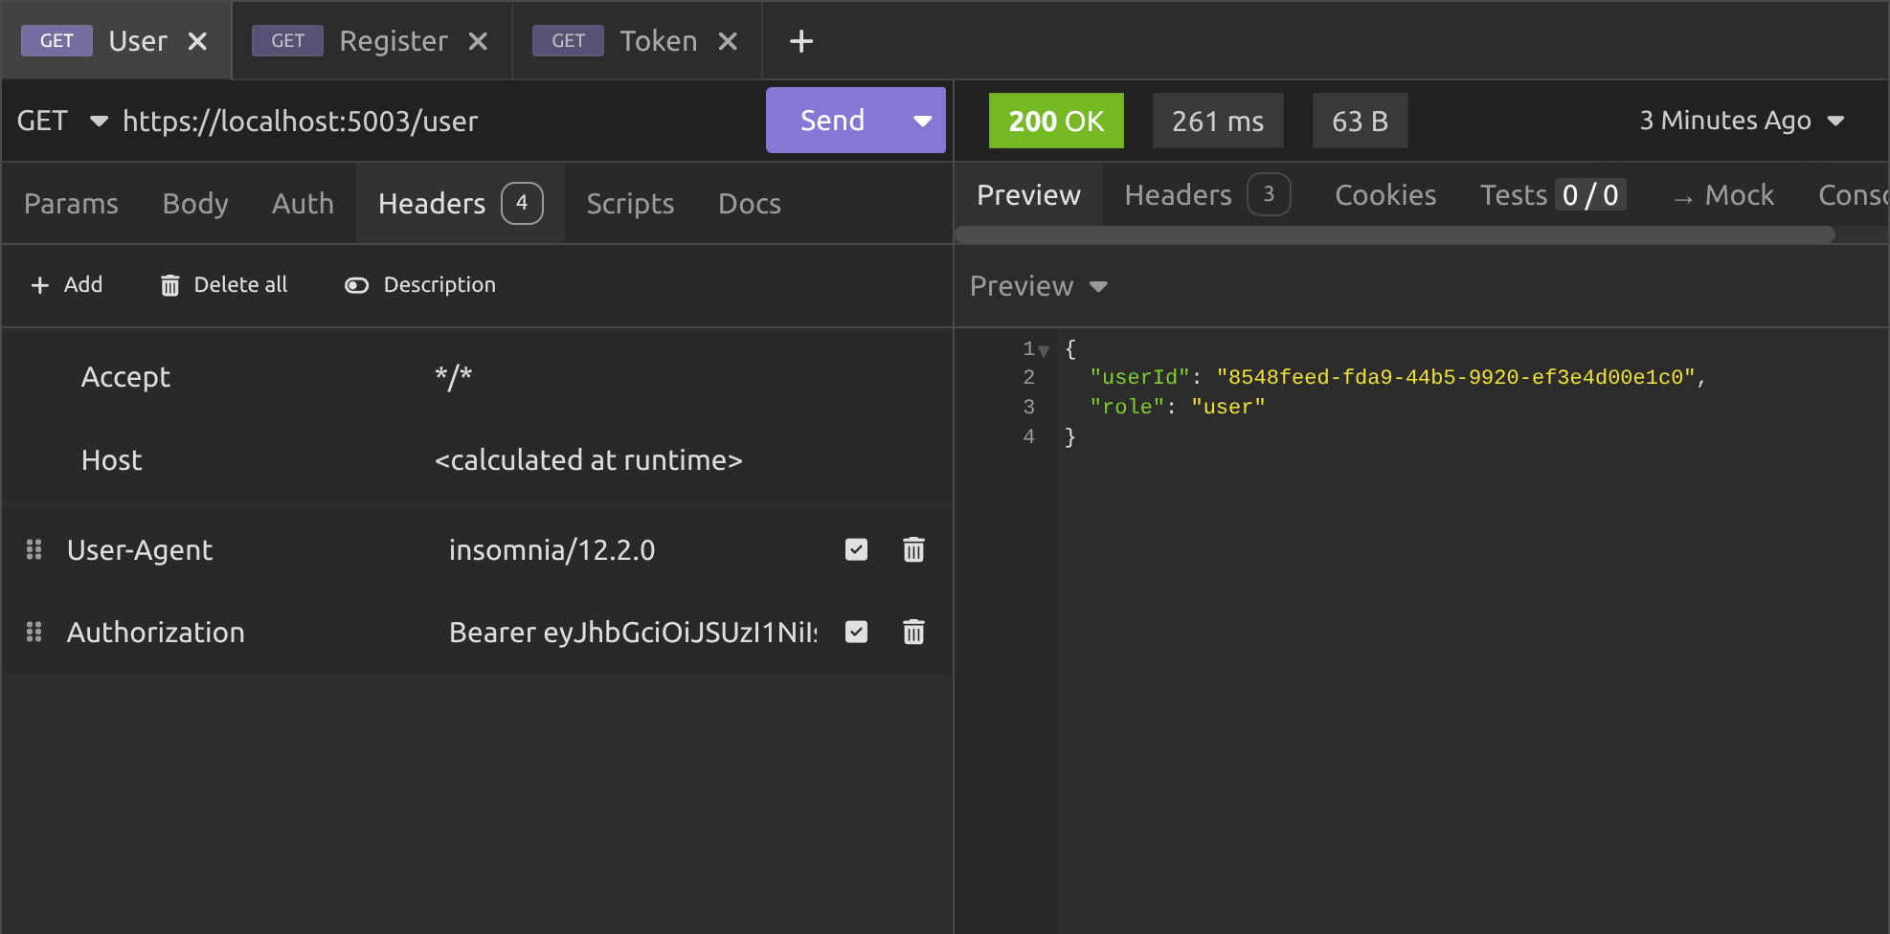Image resolution: width=1890 pixels, height=934 pixels.
Task: Switch to the Body request tab
Action: [x=195, y=204]
